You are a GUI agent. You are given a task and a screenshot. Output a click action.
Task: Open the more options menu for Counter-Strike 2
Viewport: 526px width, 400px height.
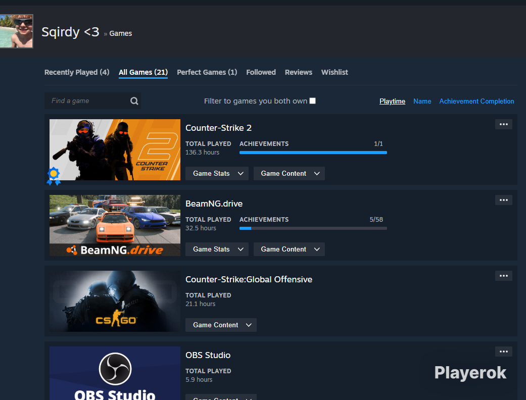[504, 124]
